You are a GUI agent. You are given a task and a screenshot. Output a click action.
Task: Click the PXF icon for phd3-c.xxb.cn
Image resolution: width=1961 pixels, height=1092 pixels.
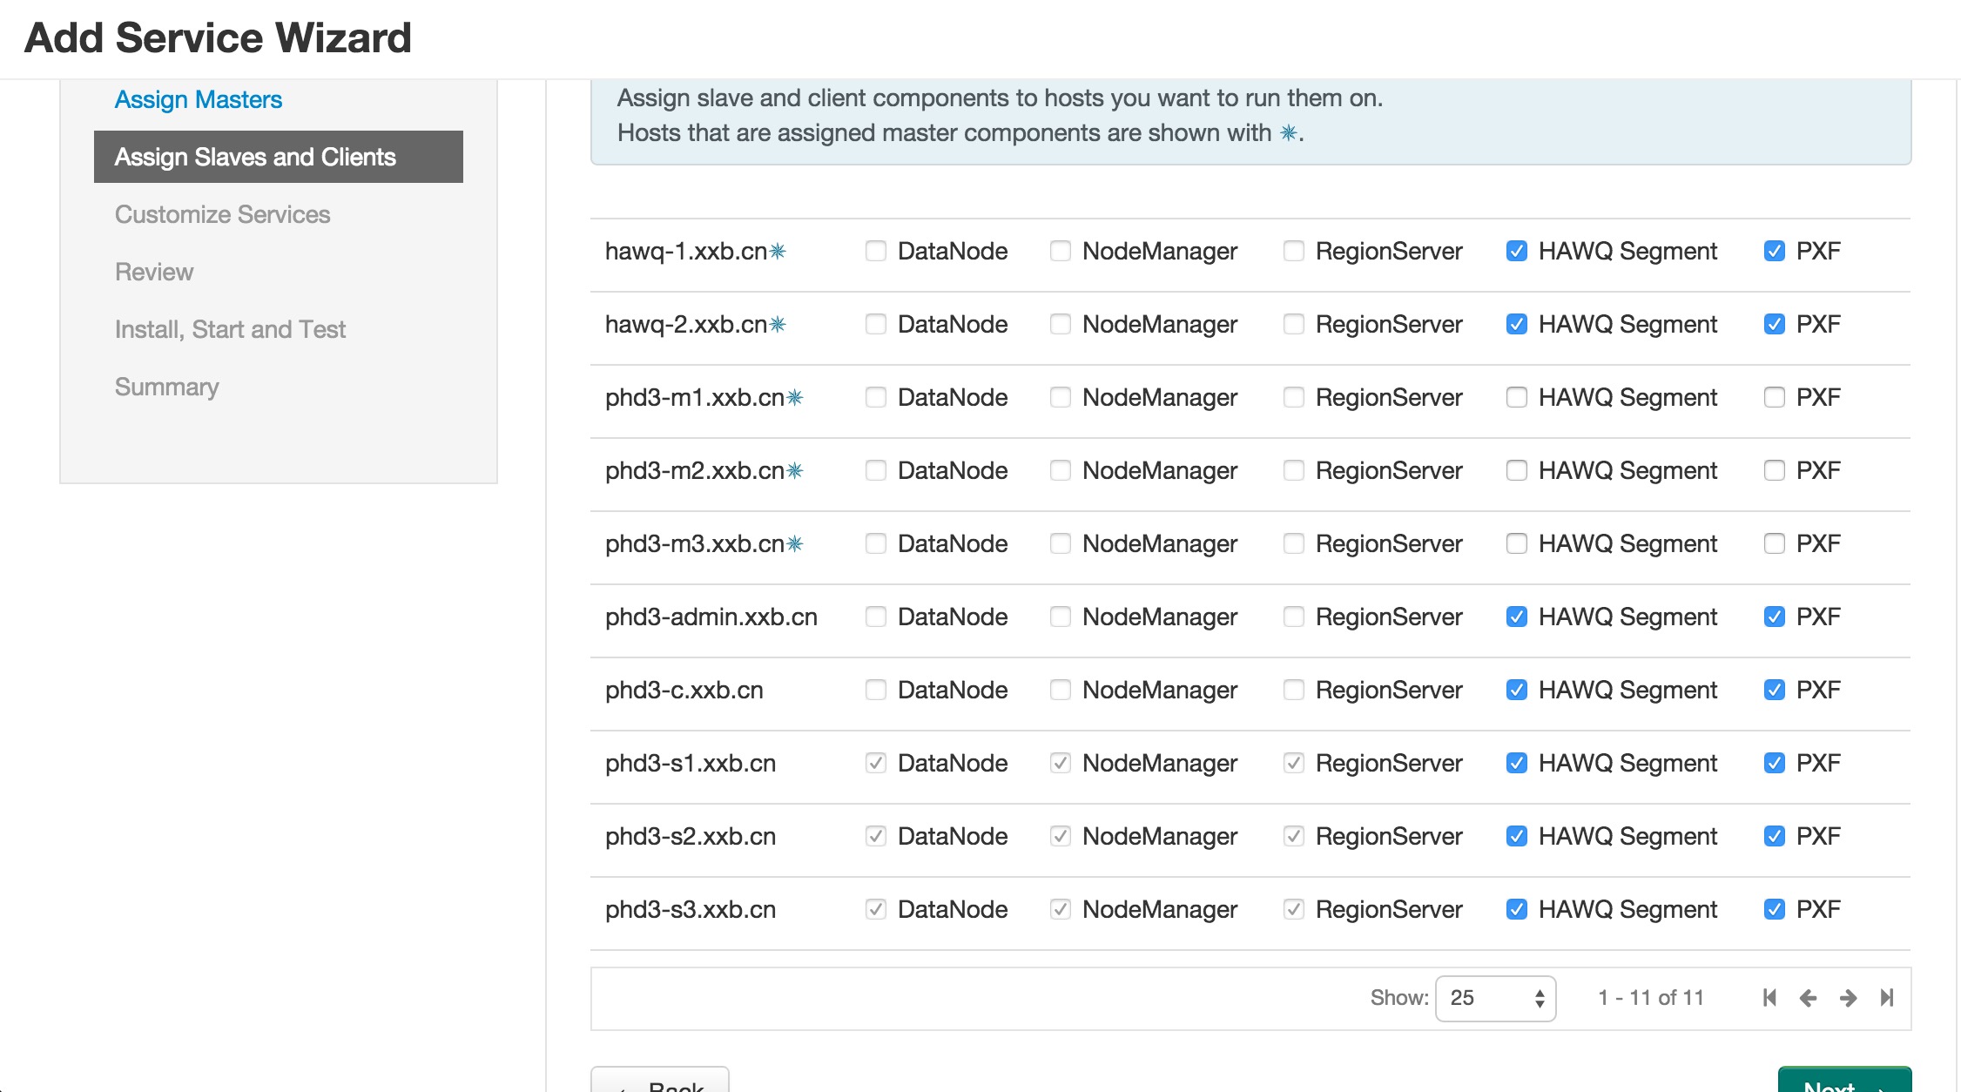(1776, 690)
